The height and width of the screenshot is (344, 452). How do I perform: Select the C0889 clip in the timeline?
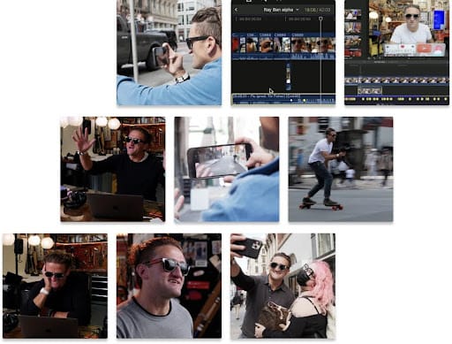click(x=313, y=43)
